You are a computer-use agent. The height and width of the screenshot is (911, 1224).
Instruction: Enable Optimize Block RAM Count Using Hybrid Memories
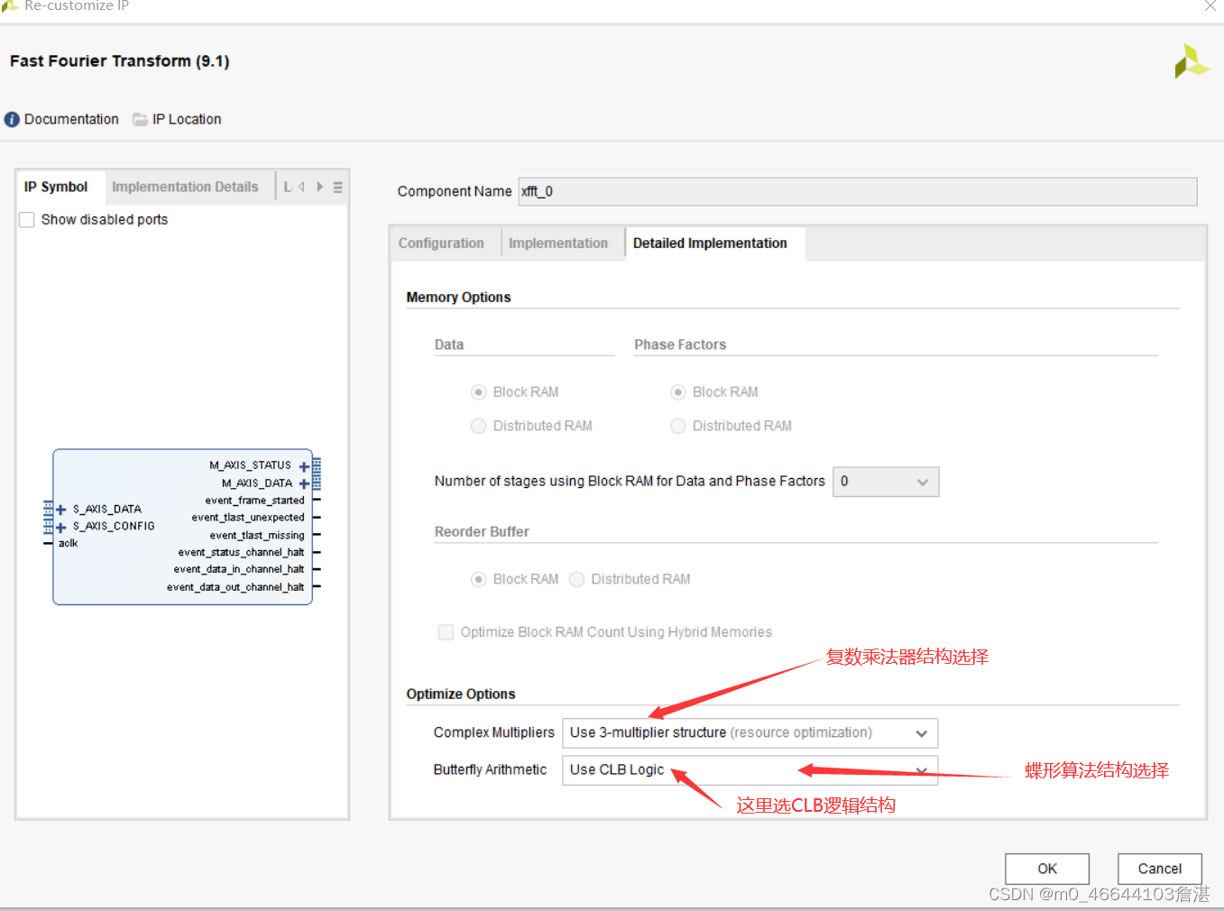(446, 632)
